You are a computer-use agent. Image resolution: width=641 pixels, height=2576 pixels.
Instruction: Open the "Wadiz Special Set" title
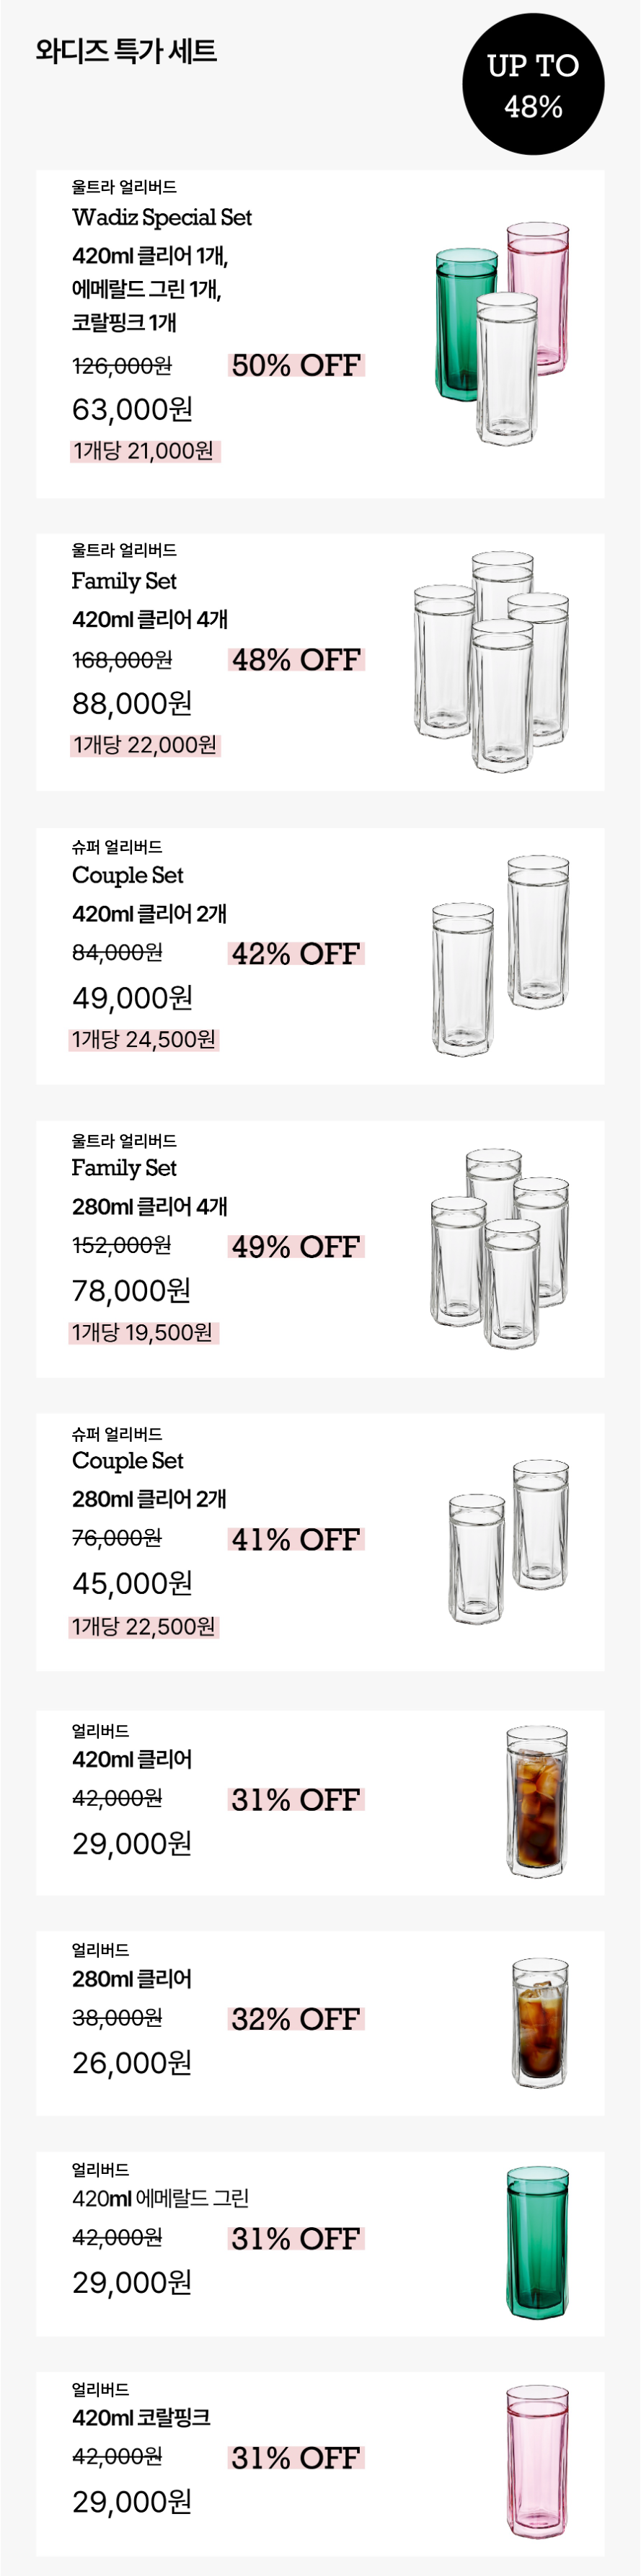point(162,217)
